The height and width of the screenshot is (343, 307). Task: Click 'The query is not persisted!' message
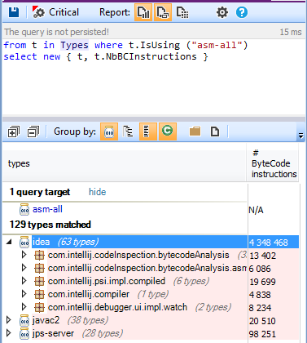tap(56, 32)
